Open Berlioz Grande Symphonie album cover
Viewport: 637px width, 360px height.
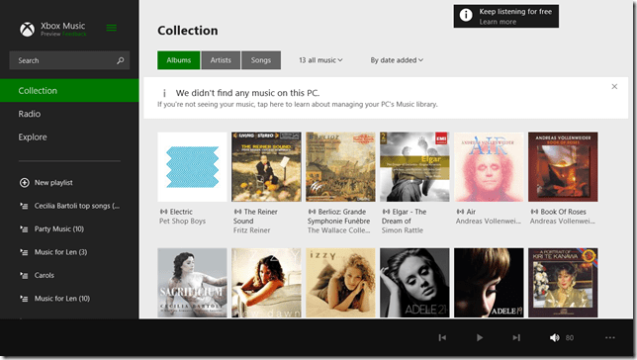(x=340, y=166)
